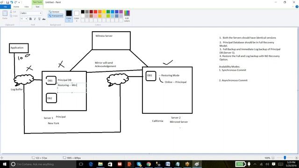The image size is (299, 168).
Task: Select the Color 1 foreground button
Action: [x=69, y=16]
